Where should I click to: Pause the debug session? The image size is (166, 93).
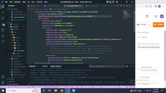[x=105, y=6]
